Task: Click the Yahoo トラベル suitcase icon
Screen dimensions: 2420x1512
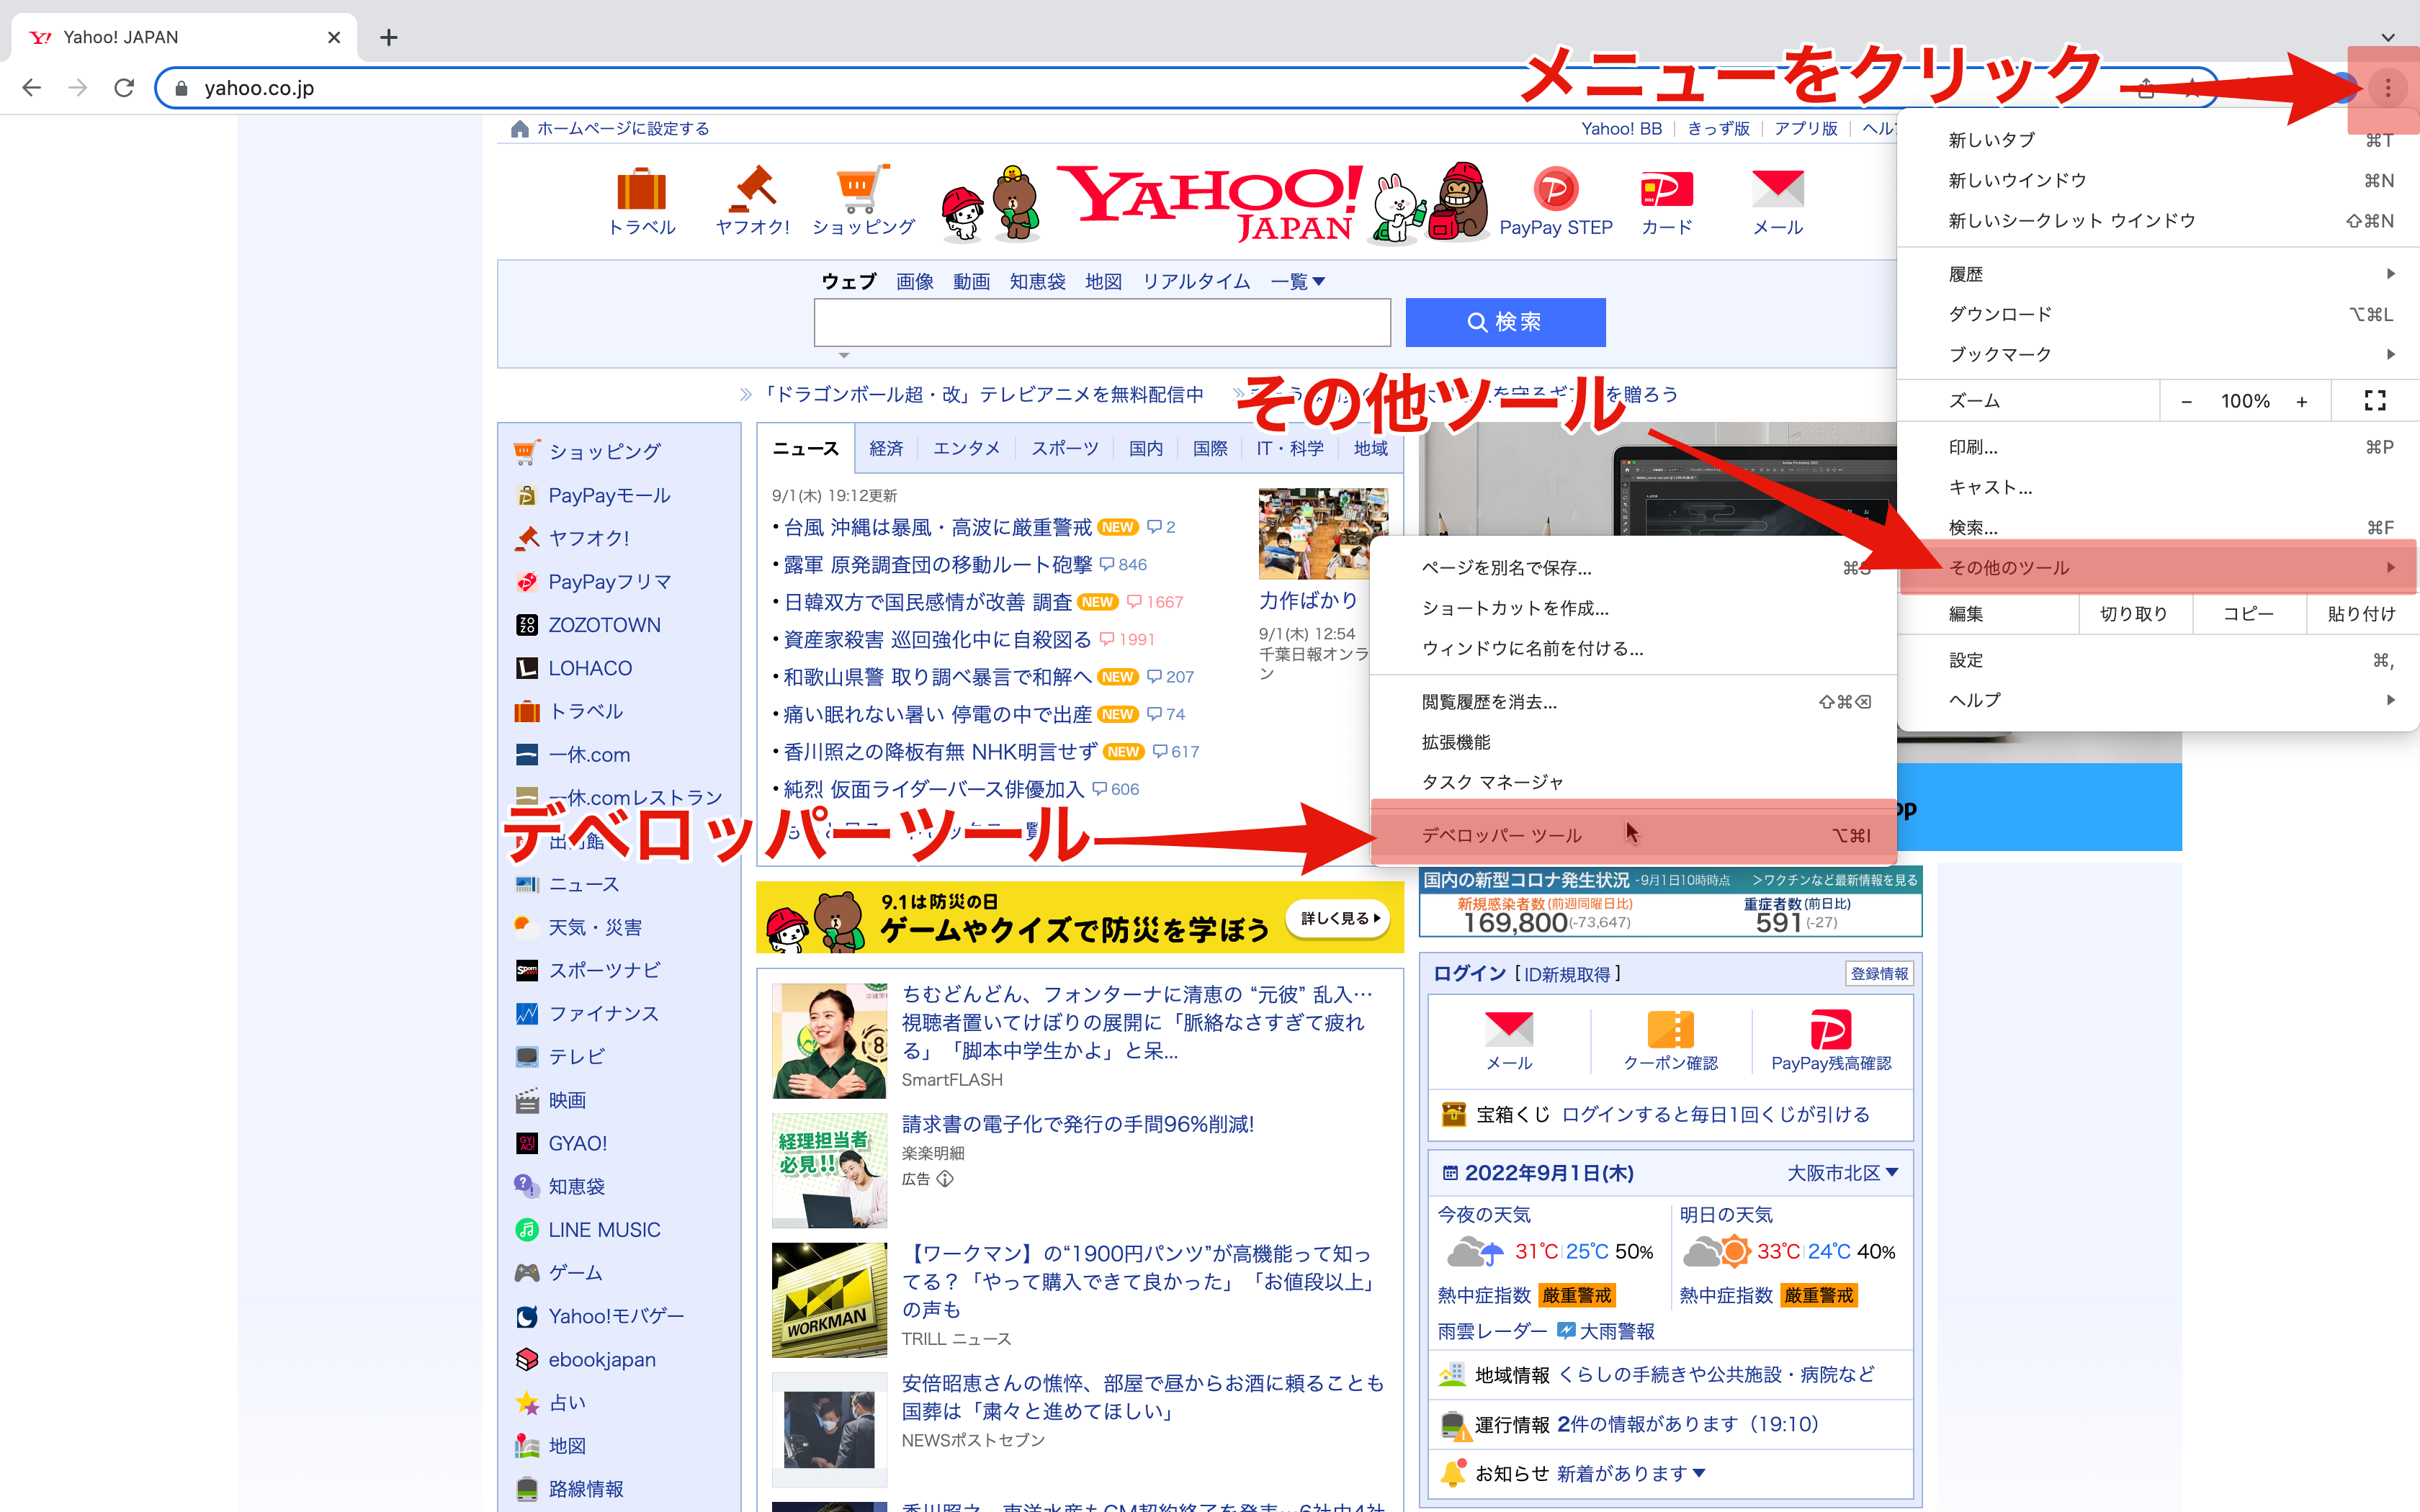Action: [x=641, y=189]
